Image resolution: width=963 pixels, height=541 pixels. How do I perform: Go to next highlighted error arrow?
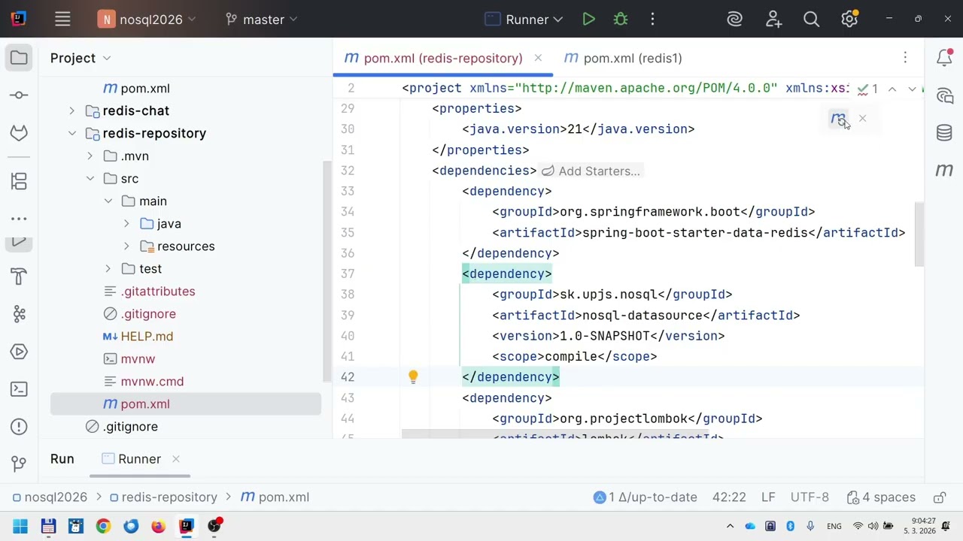click(x=912, y=89)
